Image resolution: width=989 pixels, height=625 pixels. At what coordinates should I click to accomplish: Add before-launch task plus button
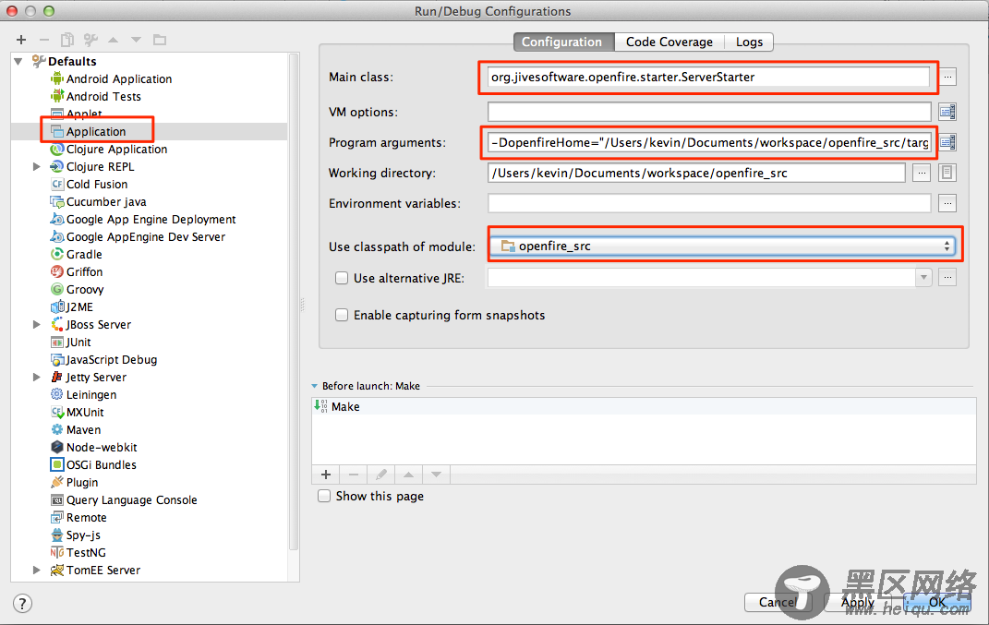(x=326, y=475)
